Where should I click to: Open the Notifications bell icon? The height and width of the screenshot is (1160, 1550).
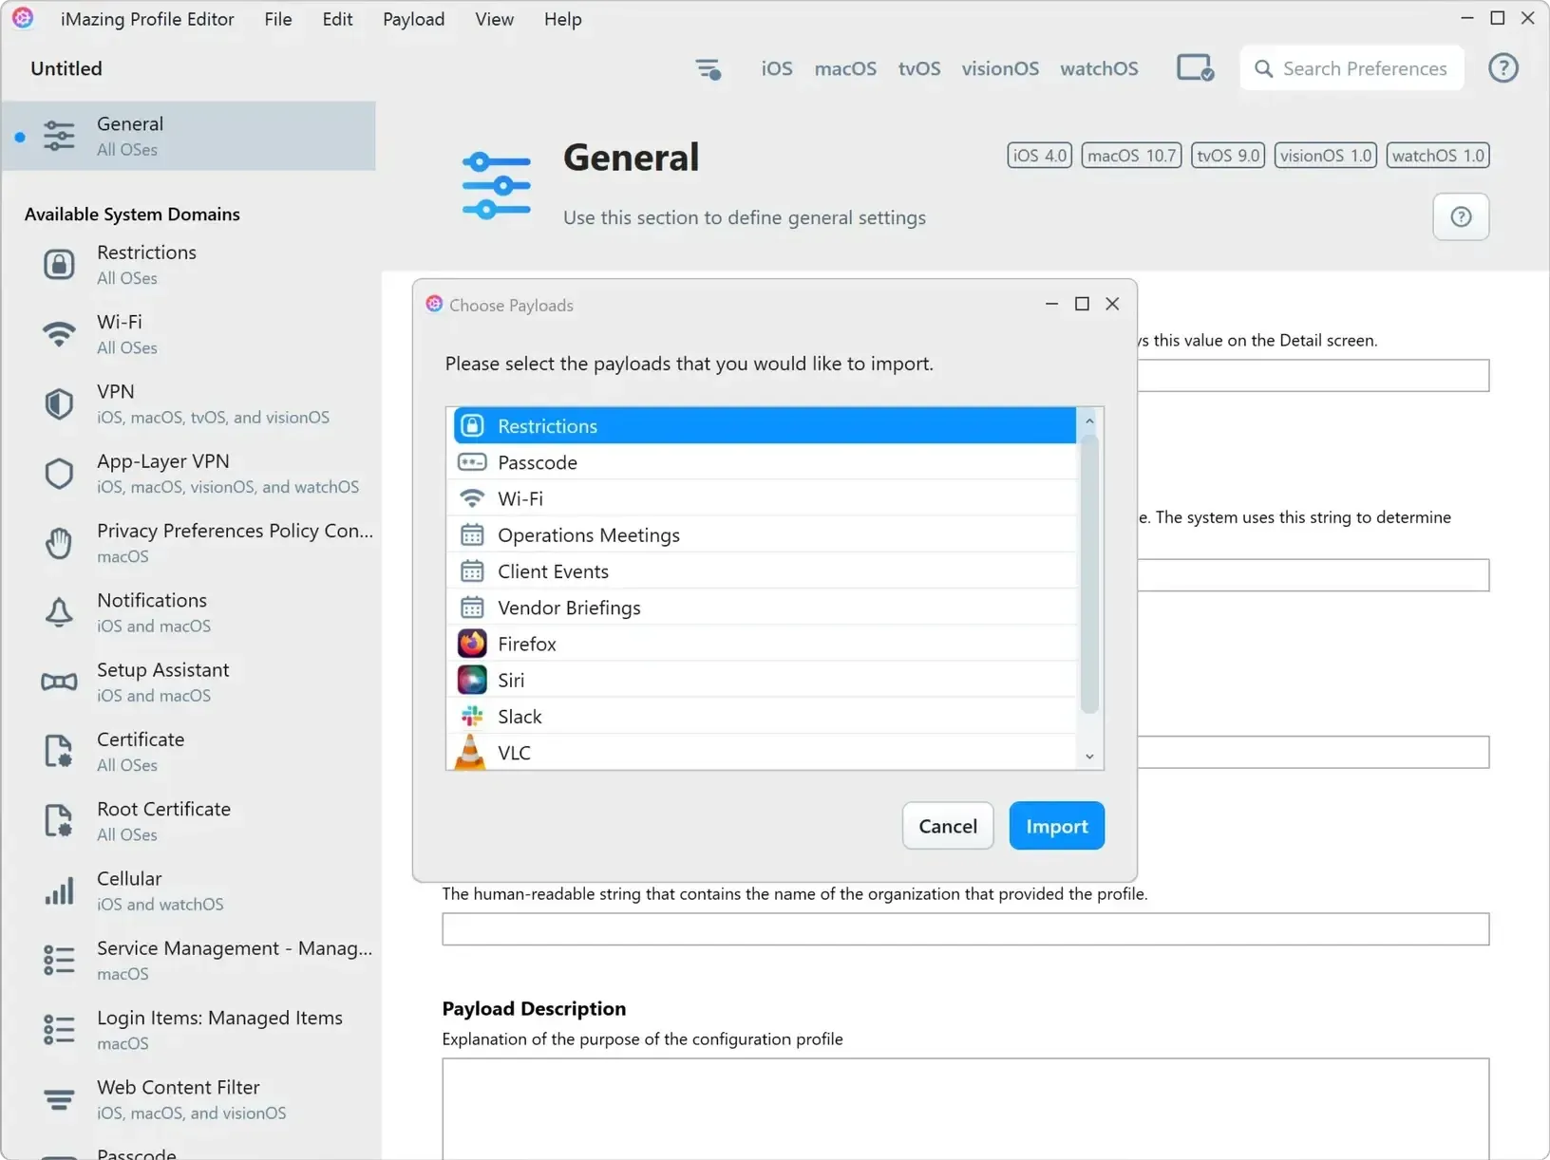[x=59, y=611]
